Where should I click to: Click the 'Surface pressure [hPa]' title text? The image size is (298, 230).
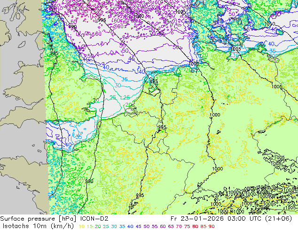(39, 219)
